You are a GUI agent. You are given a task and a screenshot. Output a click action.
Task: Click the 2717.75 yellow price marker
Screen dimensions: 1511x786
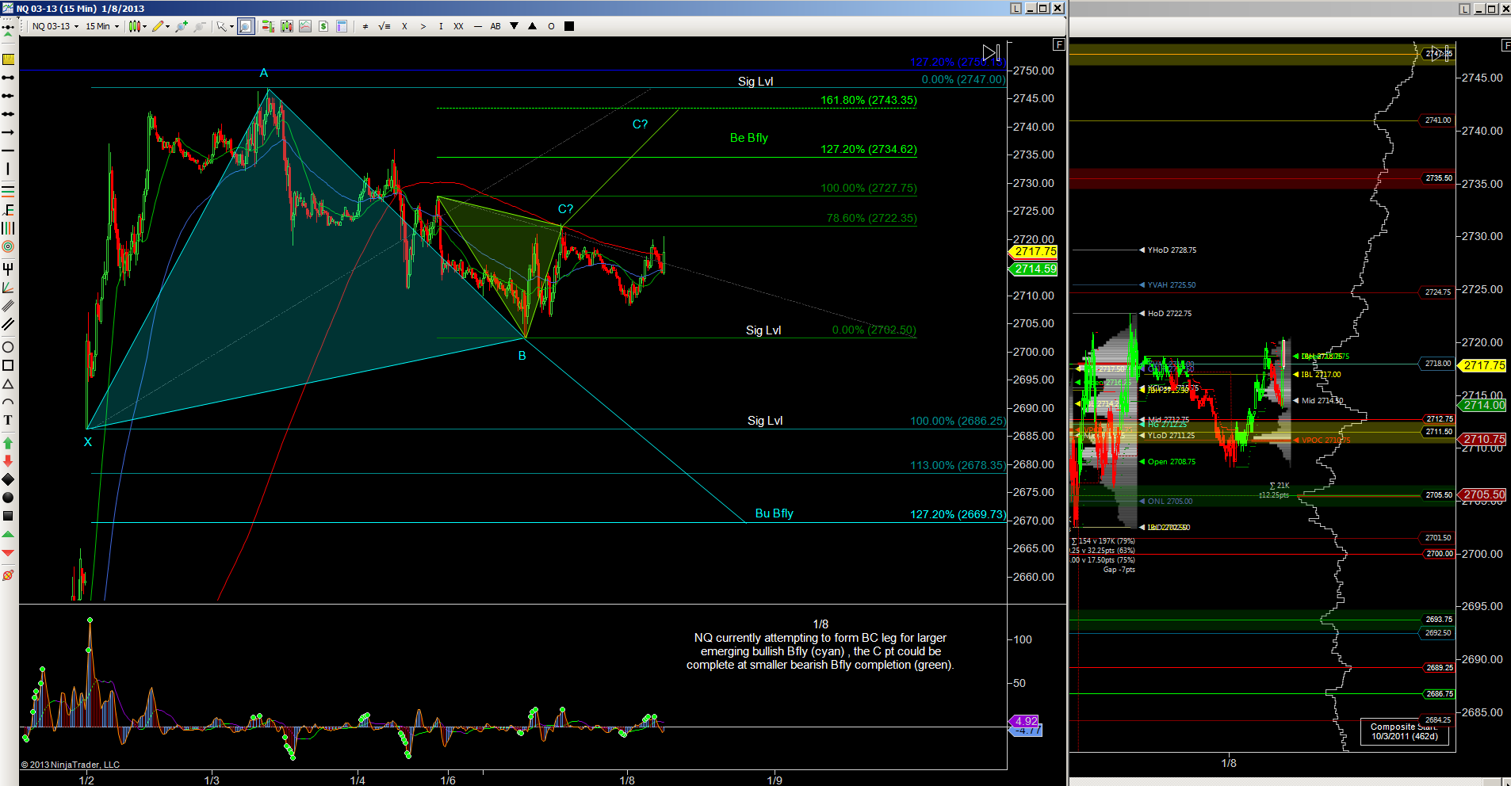point(1035,251)
